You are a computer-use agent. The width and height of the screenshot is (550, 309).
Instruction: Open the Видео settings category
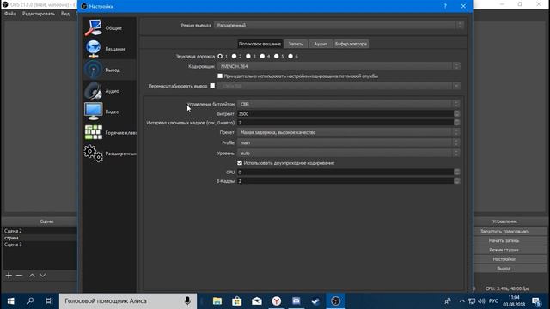click(109, 112)
